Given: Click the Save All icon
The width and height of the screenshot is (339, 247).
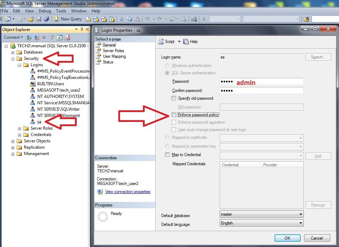Looking at the screenshot, I should (x=46, y=19).
